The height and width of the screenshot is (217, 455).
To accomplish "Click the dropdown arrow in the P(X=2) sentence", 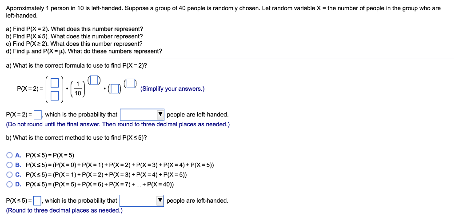I will point(160,114).
